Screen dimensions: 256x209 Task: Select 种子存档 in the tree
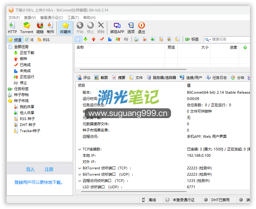(21, 95)
